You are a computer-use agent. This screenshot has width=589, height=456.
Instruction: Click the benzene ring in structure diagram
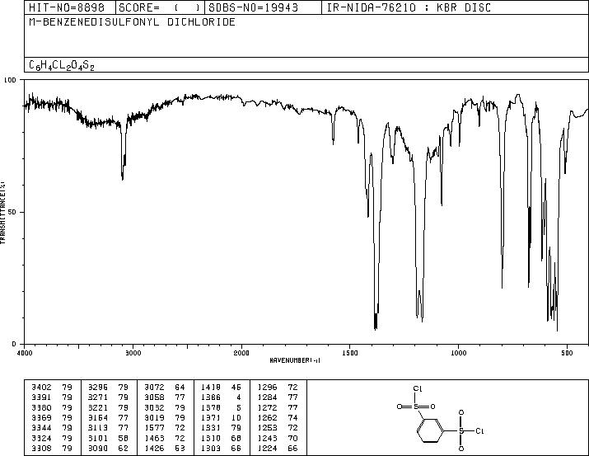point(431,431)
